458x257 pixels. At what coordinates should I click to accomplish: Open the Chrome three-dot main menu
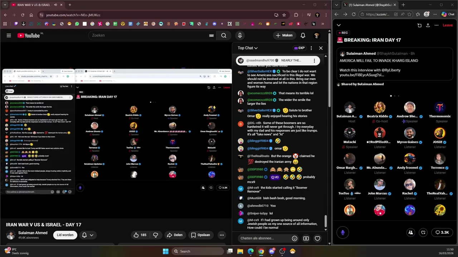pos(326,15)
